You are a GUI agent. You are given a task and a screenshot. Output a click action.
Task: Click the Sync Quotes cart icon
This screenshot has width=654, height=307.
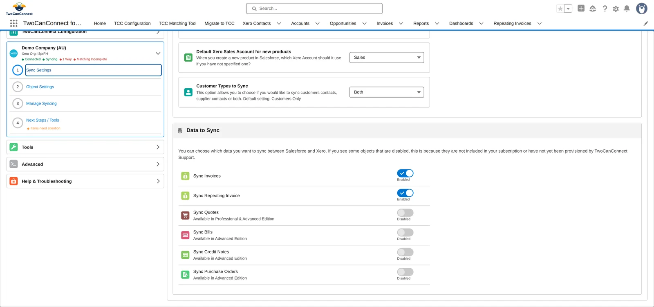[x=185, y=216]
